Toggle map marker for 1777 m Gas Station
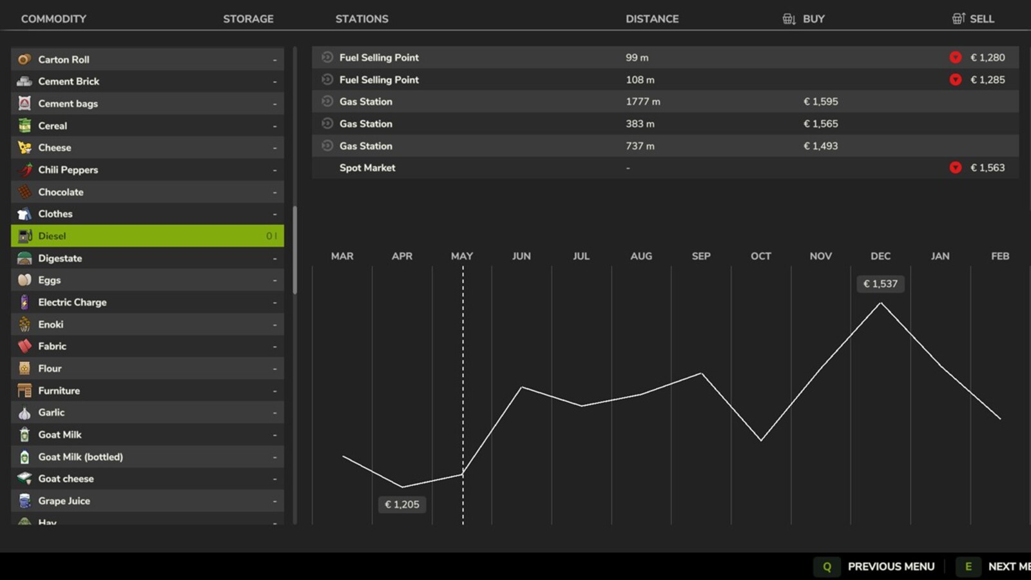The height and width of the screenshot is (580, 1031). click(327, 101)
